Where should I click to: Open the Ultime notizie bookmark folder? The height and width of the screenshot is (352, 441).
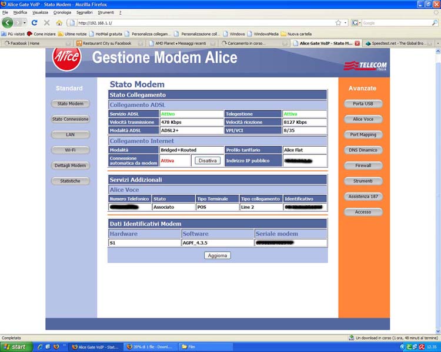tap(72, 34)
